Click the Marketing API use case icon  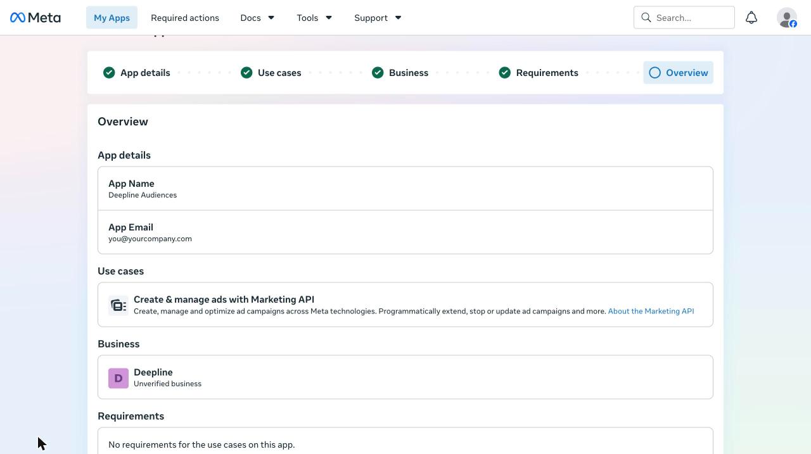118,306
